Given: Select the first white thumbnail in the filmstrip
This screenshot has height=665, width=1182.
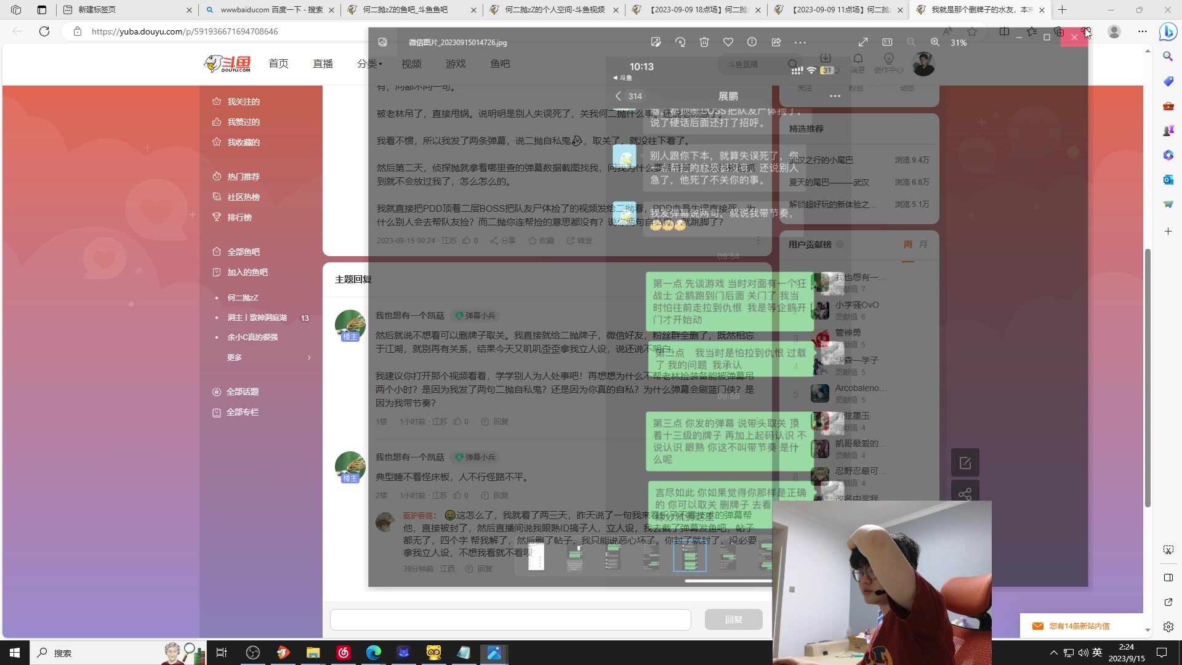Looking at the screenshot, I should [x=536, y=557].
